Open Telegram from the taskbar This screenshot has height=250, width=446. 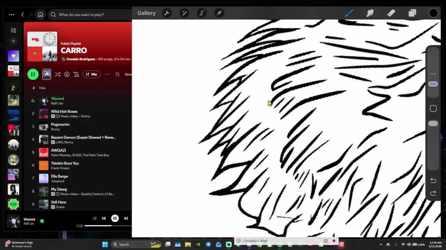pyautogui.click(x=208, y=244)
